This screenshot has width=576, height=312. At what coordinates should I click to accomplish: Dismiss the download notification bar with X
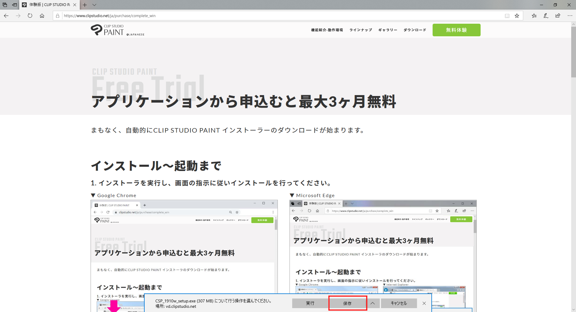[424, 303]
